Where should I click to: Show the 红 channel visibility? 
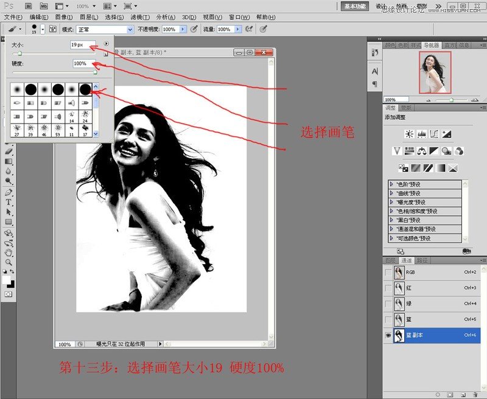(x=387, y=286)
